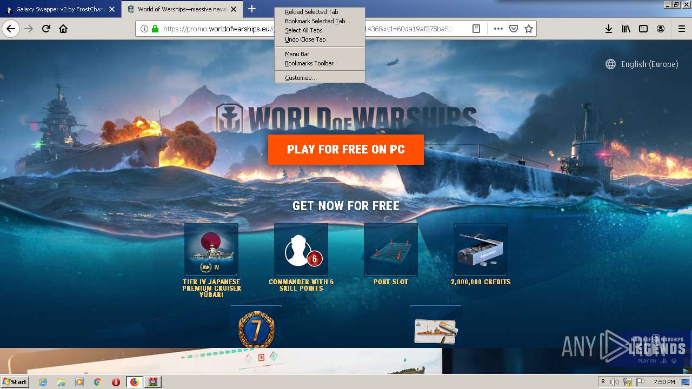Click the 2,000,000 CREDITS caption text
Viewport: 692px width, 389px height.
(x=481, y=282)
